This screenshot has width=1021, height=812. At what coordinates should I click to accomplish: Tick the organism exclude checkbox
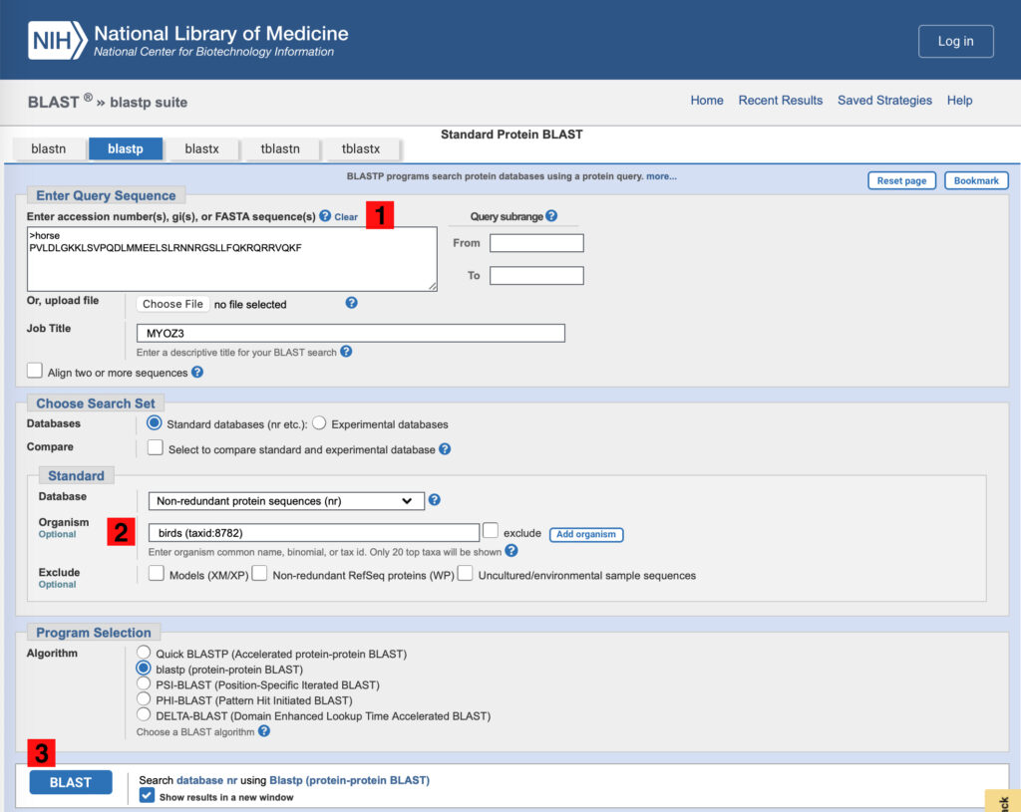[491, 530]
